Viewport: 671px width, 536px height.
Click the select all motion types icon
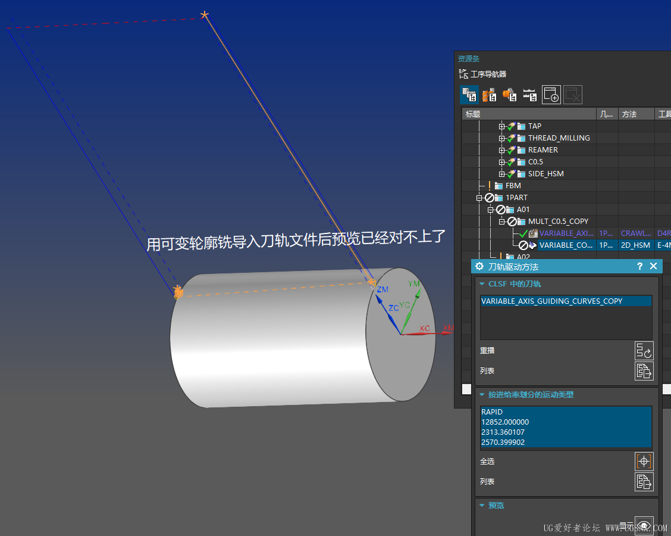click(x=644, y=462)
